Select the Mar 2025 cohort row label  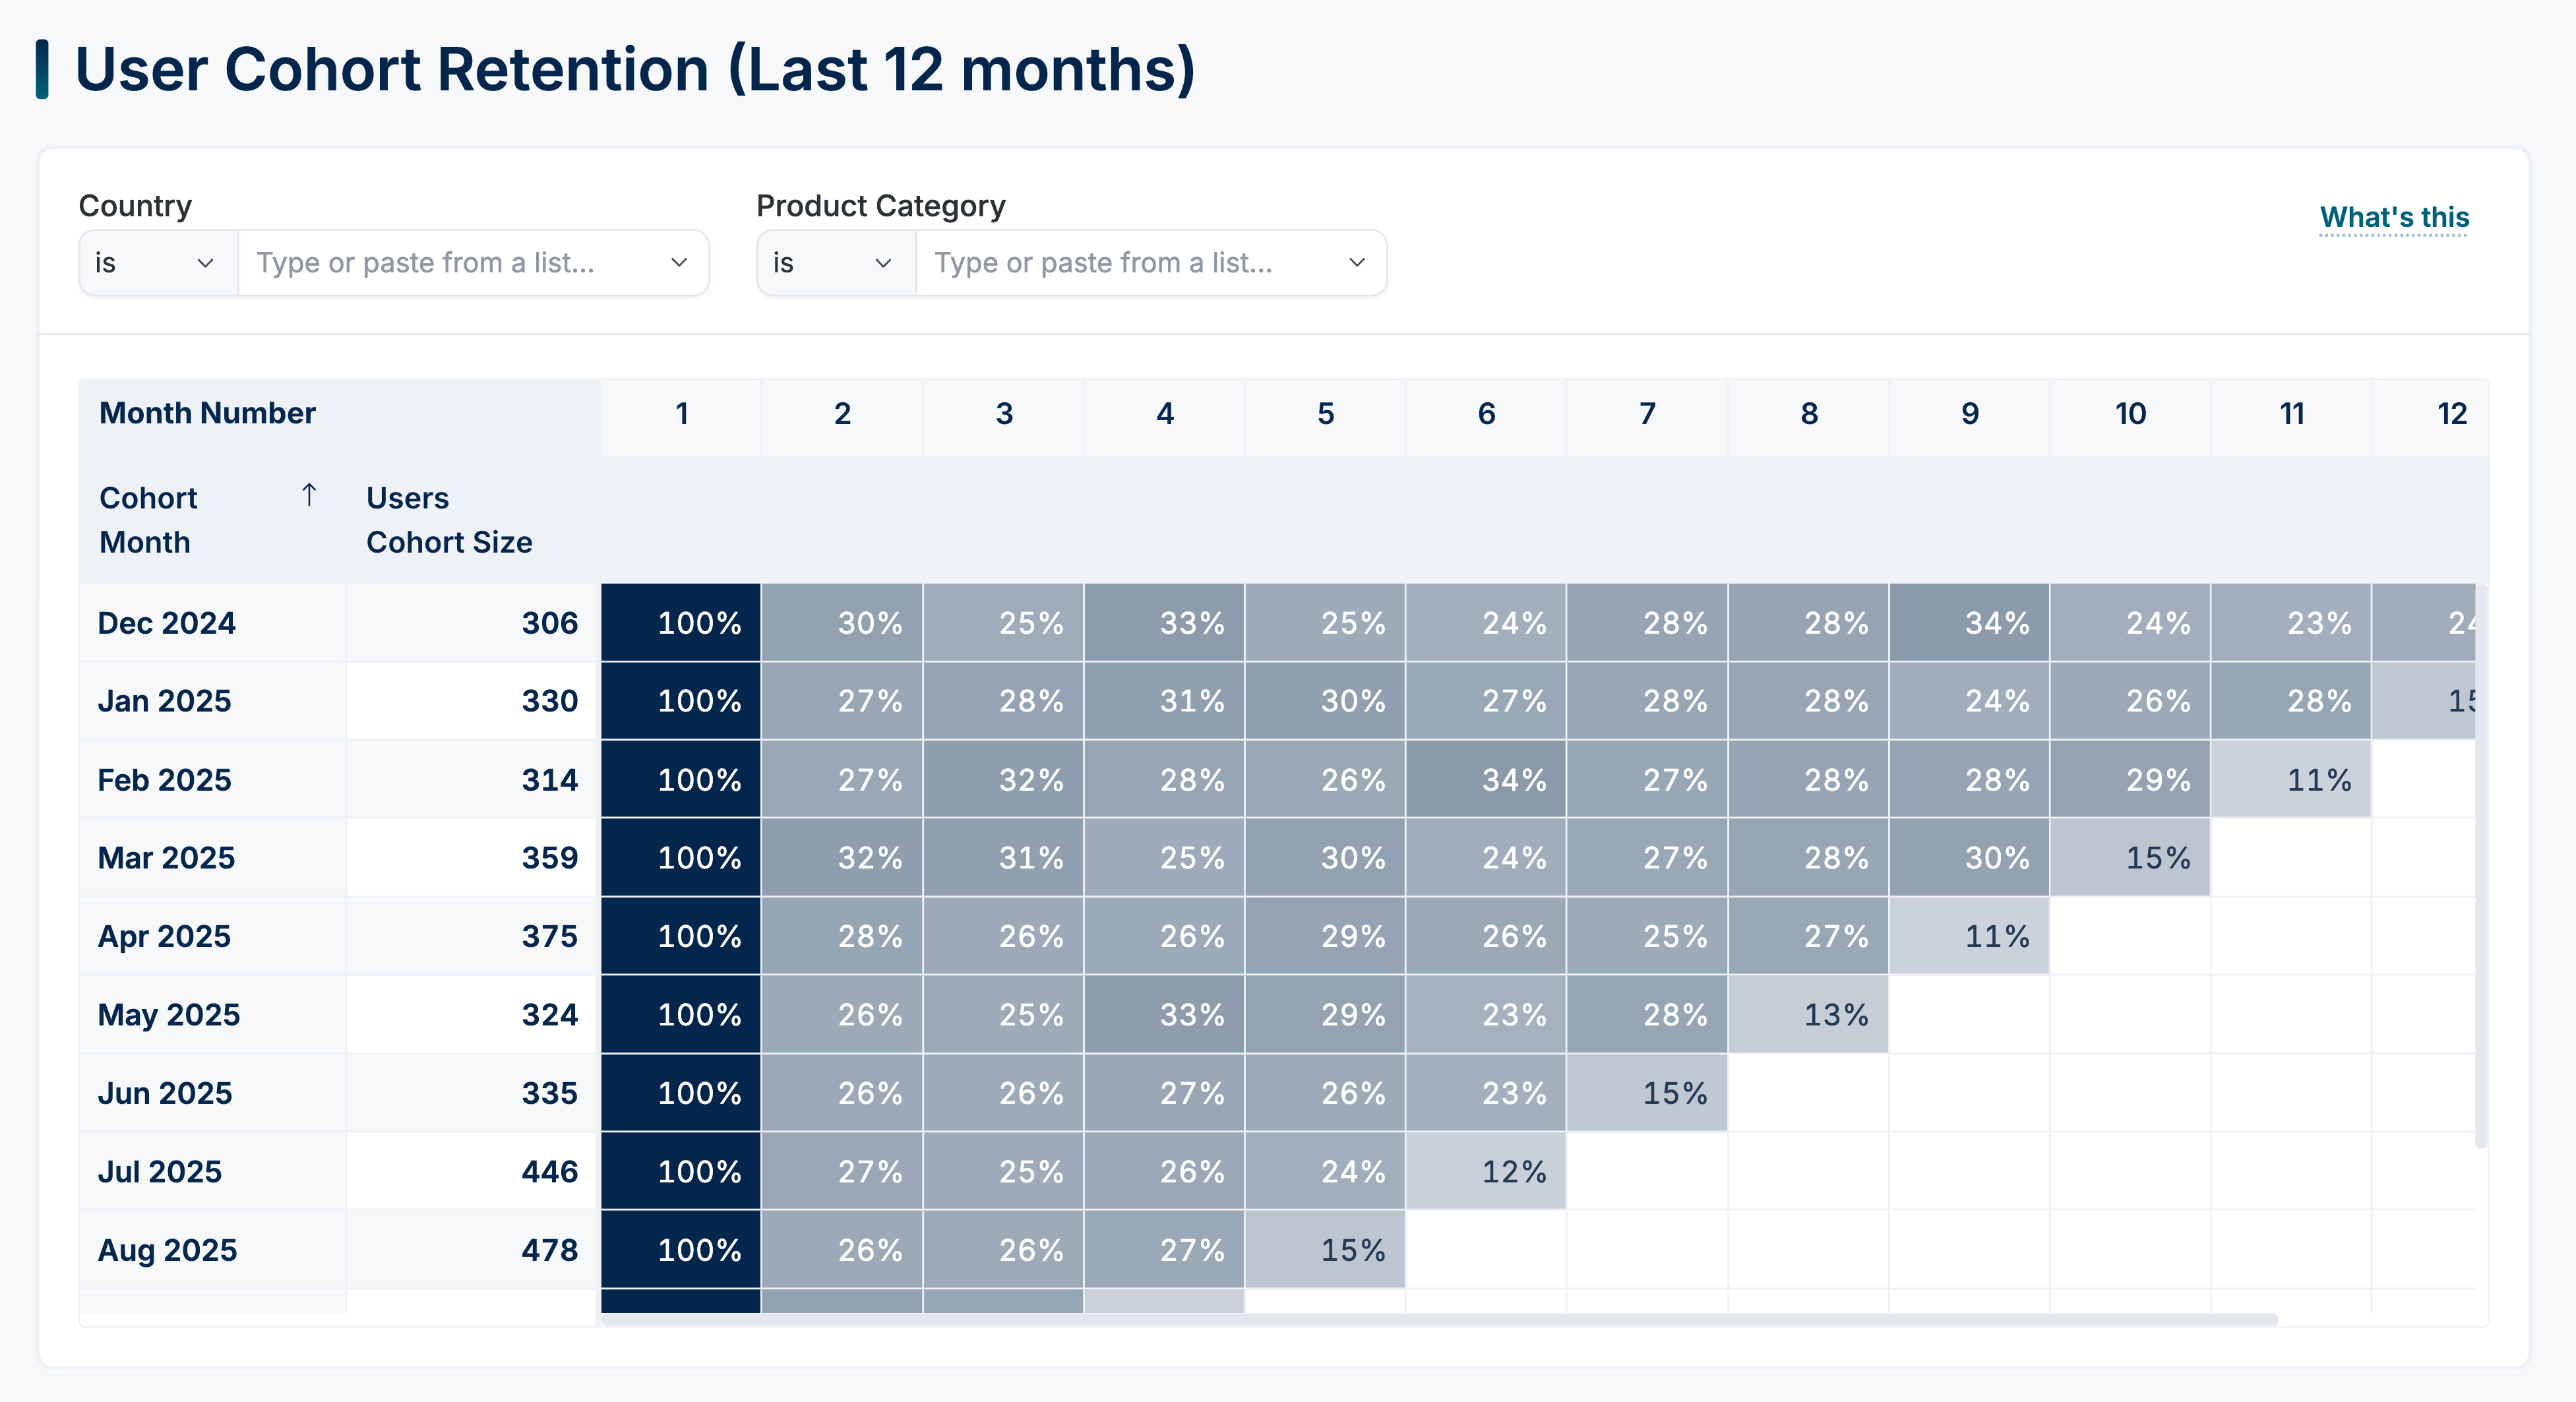coord(166,857)
